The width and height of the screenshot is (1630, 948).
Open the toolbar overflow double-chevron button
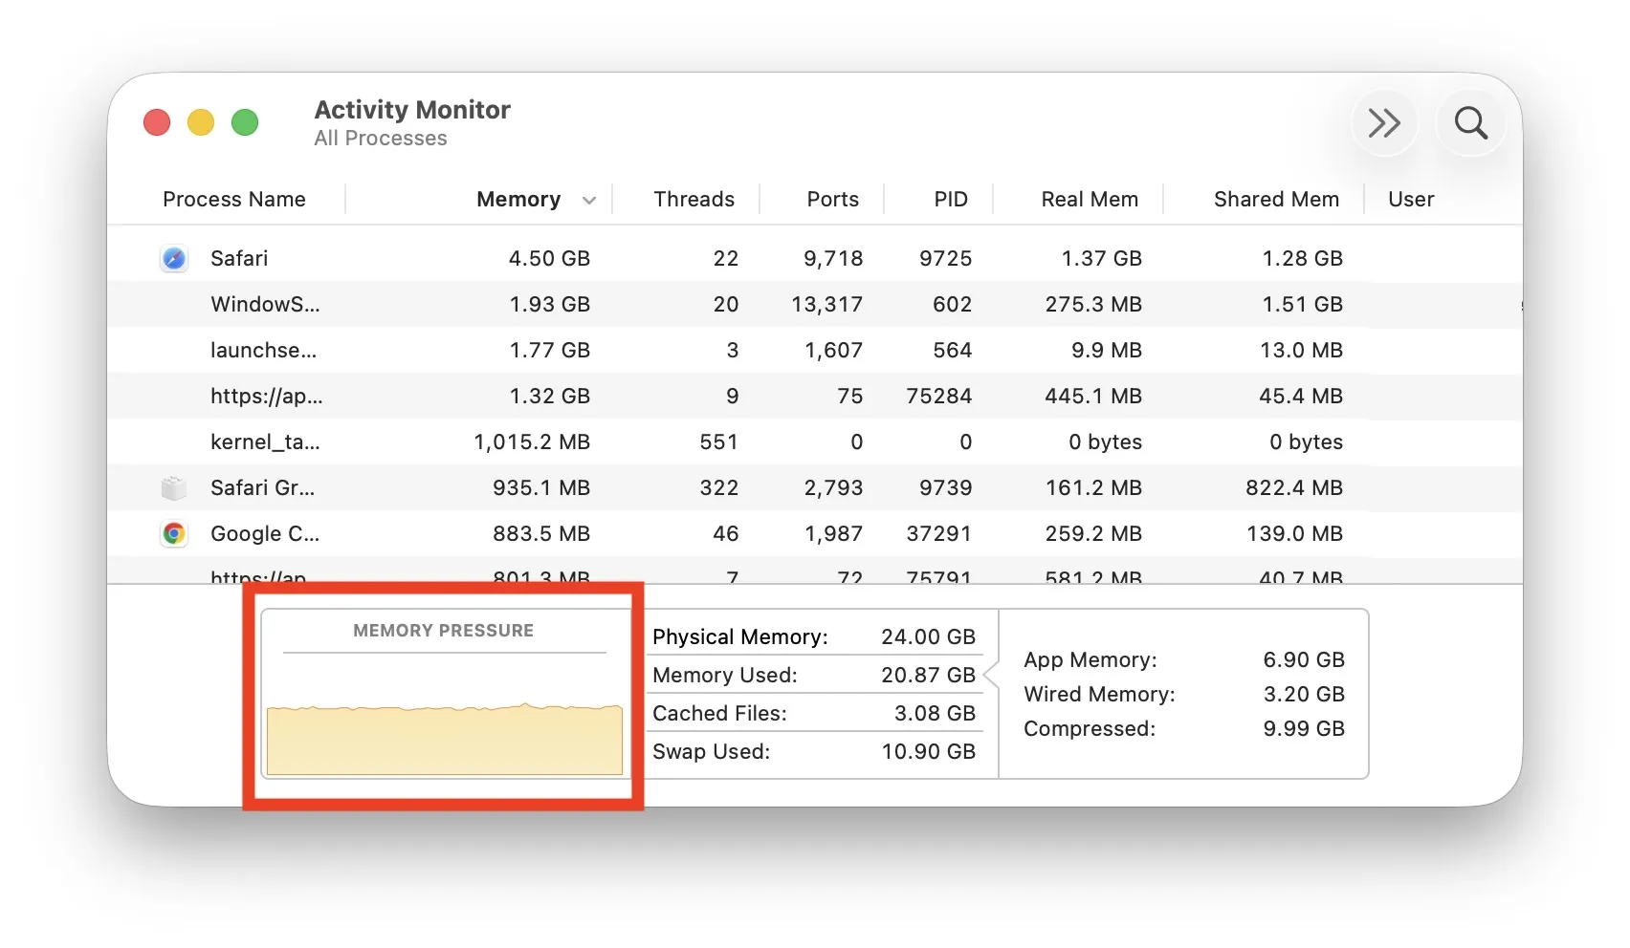coord(1384,123)
